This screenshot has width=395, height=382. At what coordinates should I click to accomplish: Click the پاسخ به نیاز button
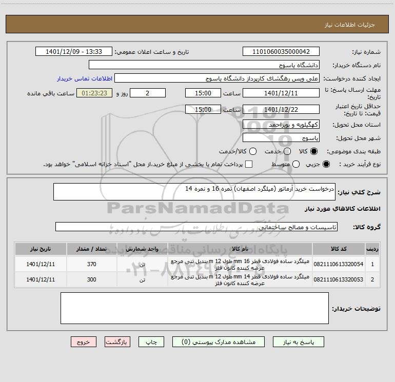pyautogui.click(x=298, y=341)
